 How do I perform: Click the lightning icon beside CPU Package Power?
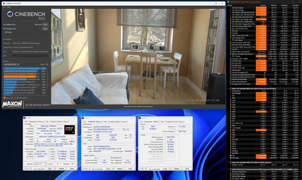coord(231,38)
